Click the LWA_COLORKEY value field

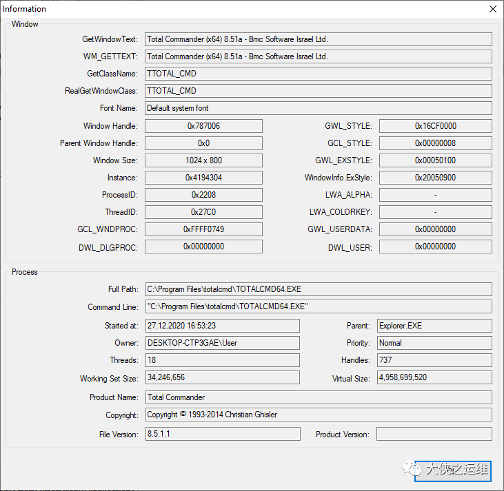436,212
